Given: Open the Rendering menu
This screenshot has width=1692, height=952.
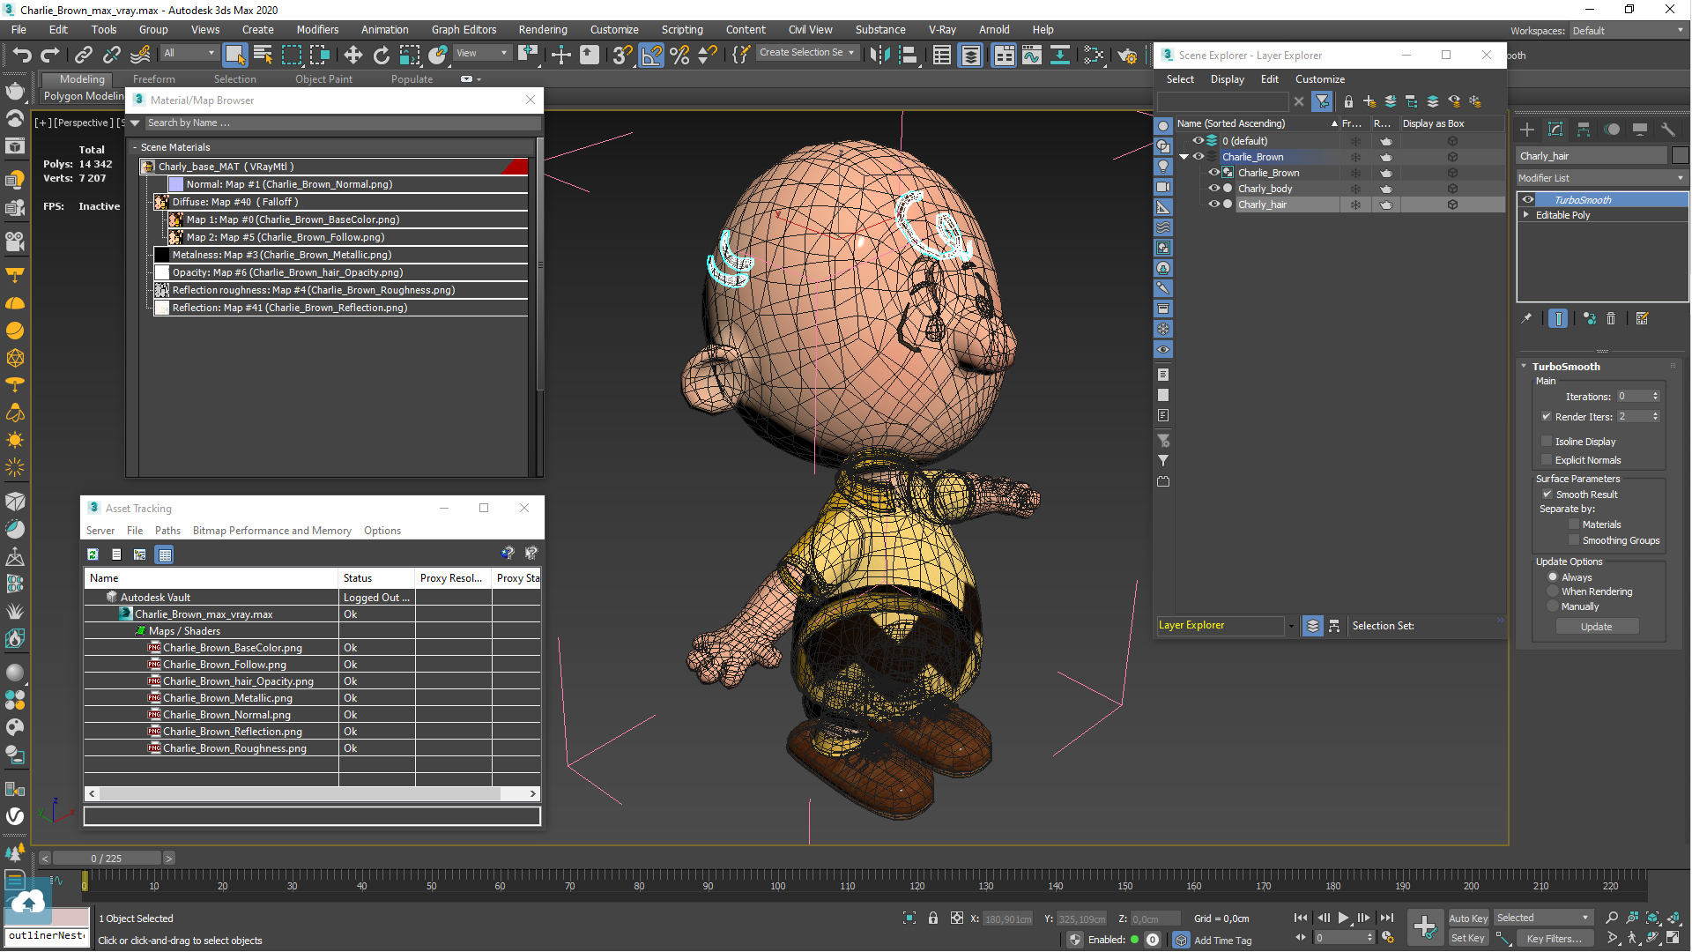Looking at the screenshot, I should [x=542, y=30].
